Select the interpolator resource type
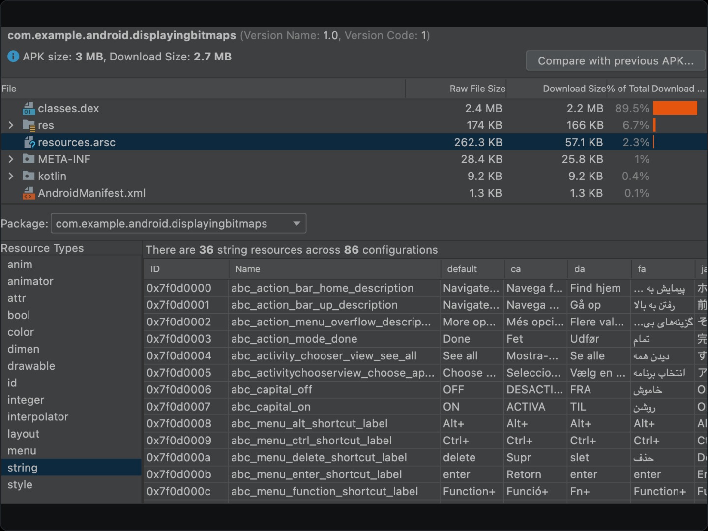Screen dimensions: 708x531 71,416
